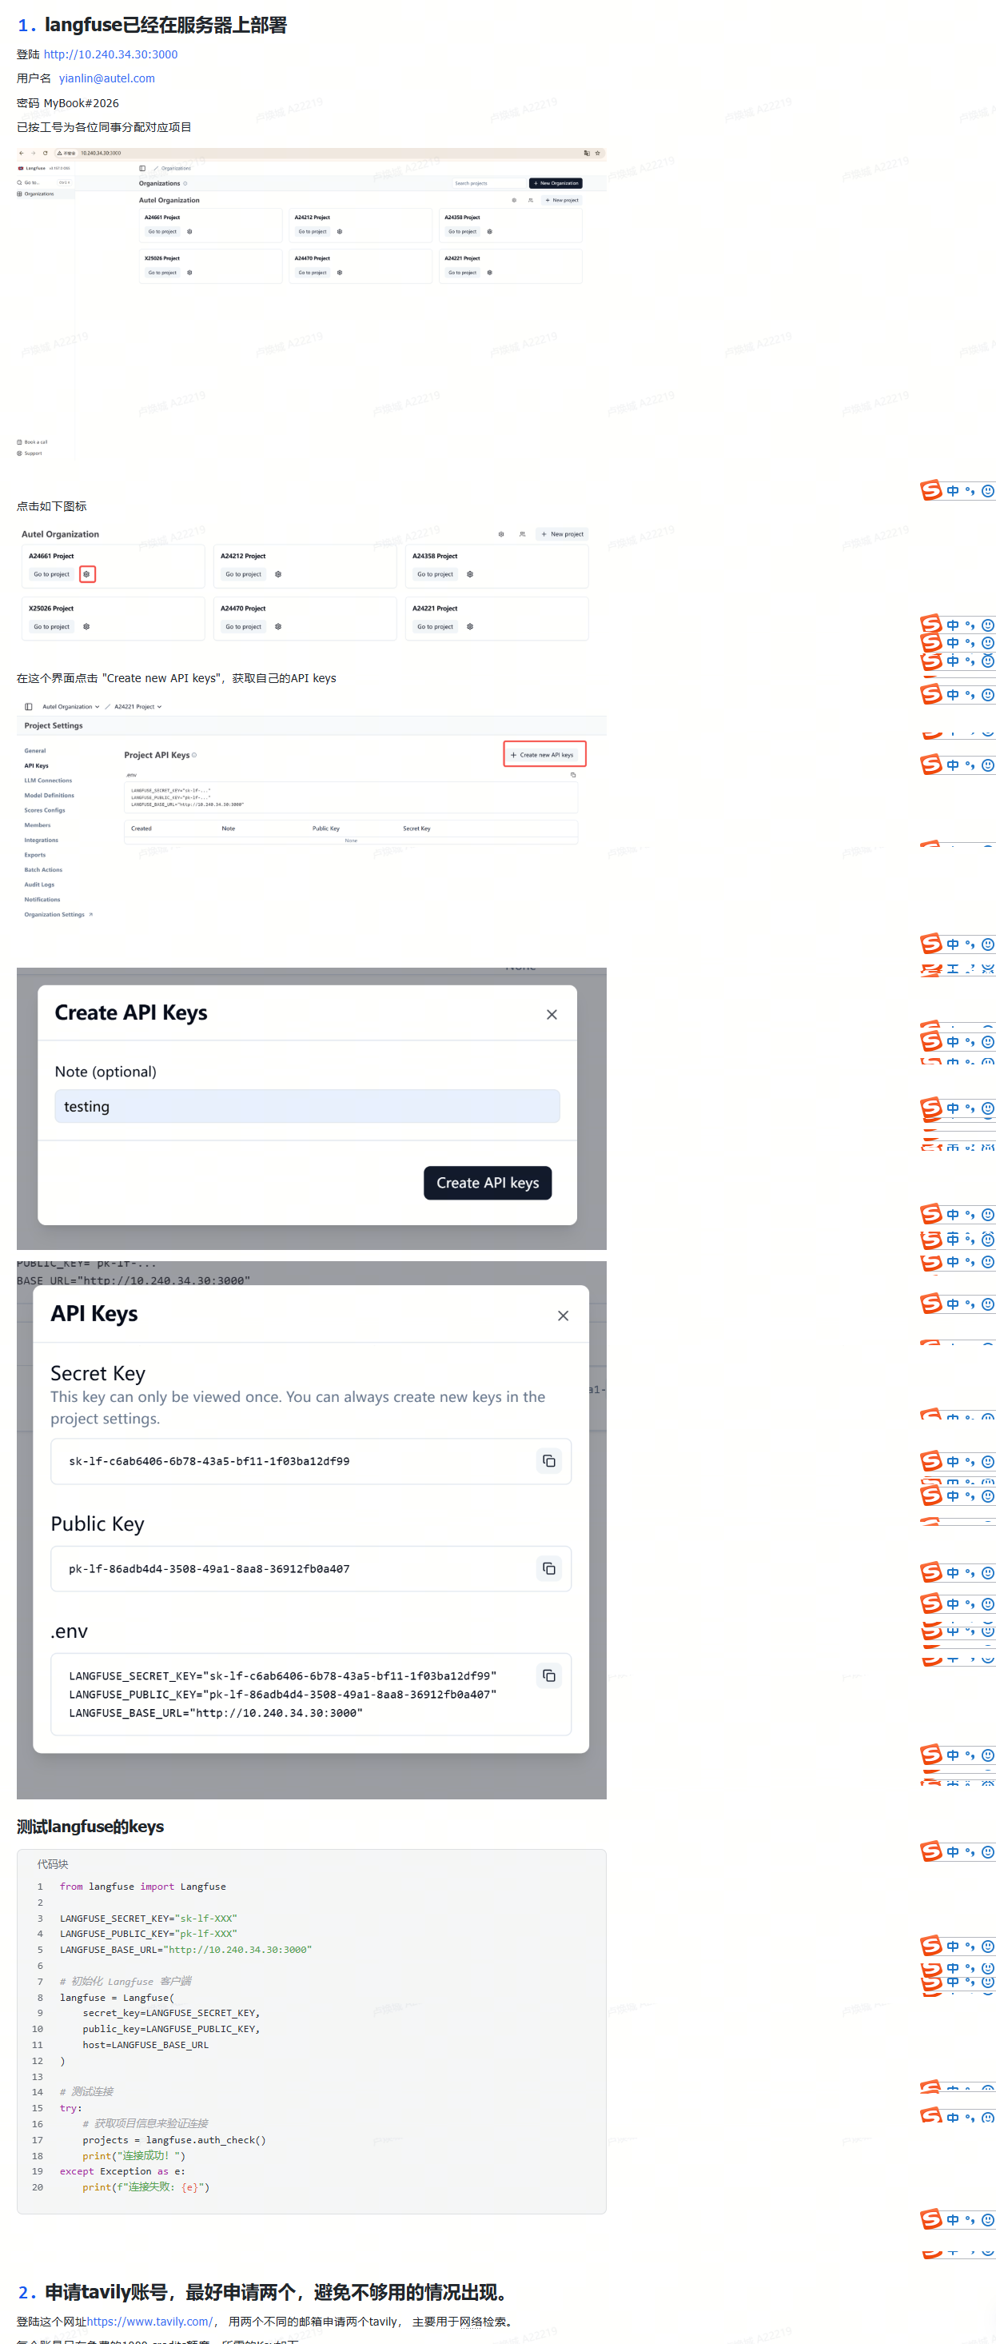This screenshot has width=996, height=2344.
Task: Click Book a call in the Langfuse sidebar
Action: [x=32, y=442]
